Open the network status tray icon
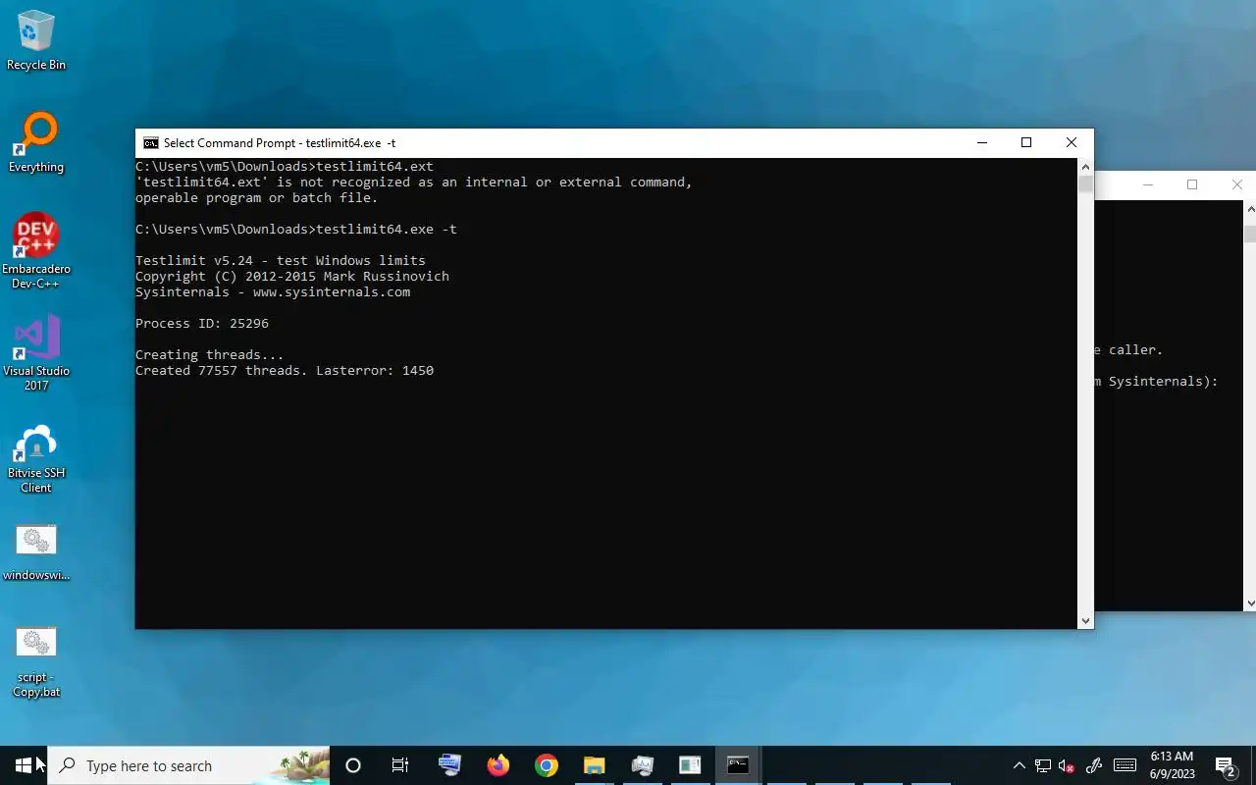1256x785 pixels. (x=1043, y=765)
